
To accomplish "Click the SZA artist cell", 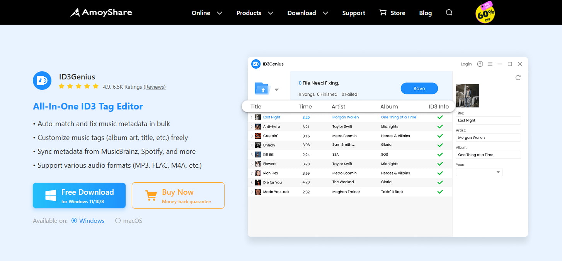I will 336,154.
